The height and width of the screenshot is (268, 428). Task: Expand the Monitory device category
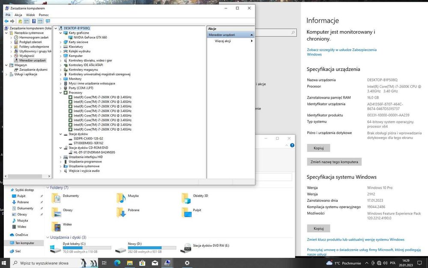61,79
